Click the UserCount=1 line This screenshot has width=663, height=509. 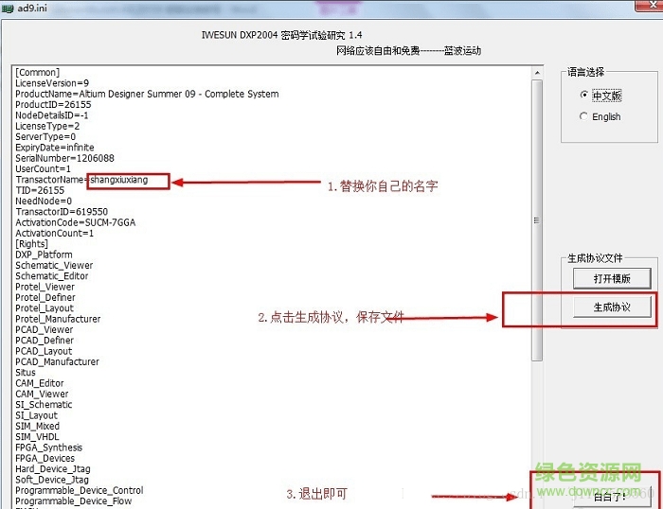coord(43,168)
